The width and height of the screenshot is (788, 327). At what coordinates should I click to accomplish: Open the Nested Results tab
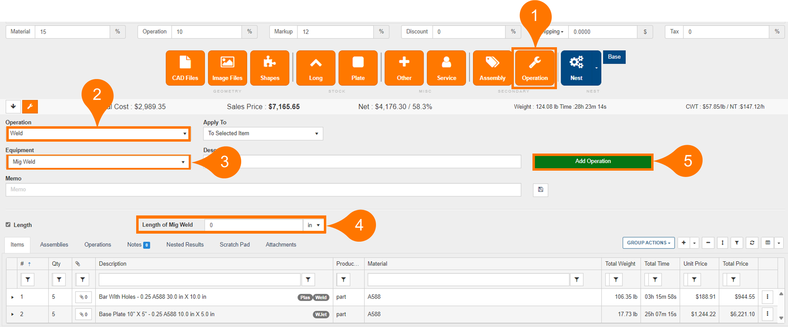pos(185,245)
